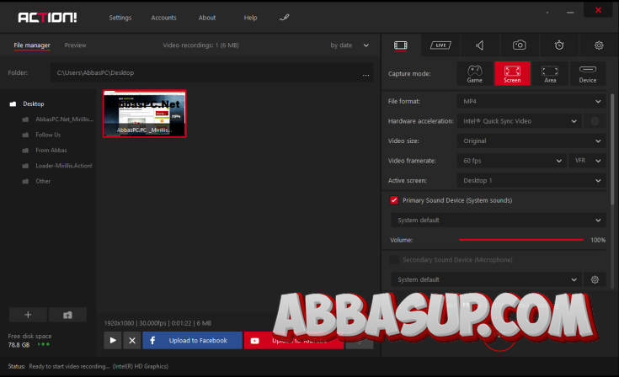Open the video recording tab icon
The image size is (619, 377).
pos(400,45)
